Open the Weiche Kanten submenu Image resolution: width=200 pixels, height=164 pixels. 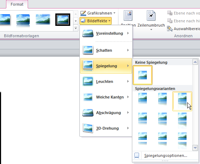point(106,97)
